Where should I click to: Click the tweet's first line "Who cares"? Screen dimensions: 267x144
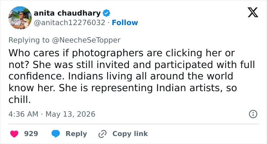coord(34,53)
